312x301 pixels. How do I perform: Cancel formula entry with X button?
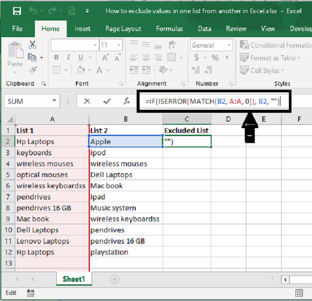(87, 101)
